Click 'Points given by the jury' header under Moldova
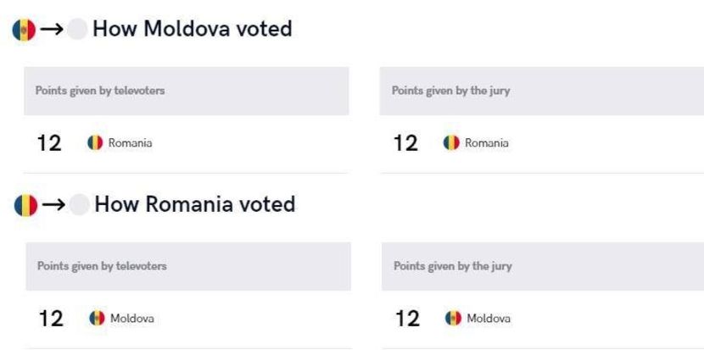Screen dimensions: 704x350 pos(450,91)
